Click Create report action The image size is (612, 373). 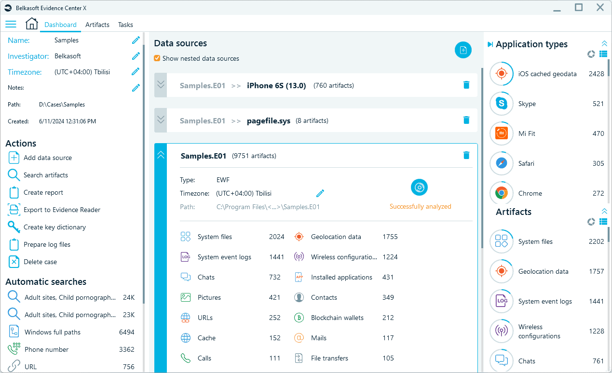tap(36, 192)
